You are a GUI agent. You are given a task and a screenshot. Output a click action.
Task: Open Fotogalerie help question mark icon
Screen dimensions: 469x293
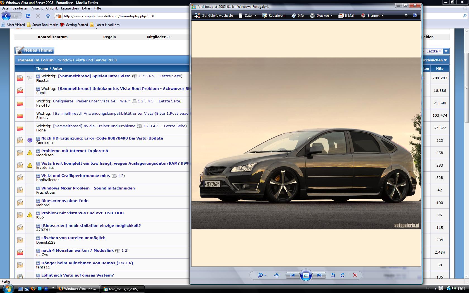(x=415, y=15)
